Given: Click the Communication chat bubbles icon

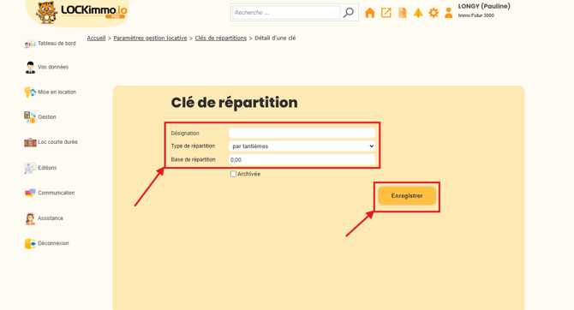Looking at the screenshot, I should [x=30, y=193].
